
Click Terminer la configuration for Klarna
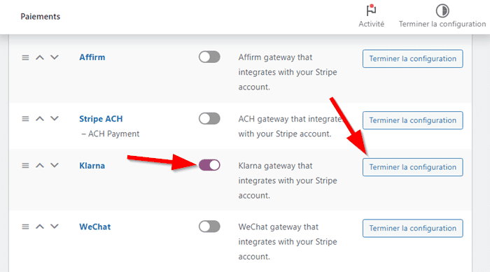click(412, 167)
